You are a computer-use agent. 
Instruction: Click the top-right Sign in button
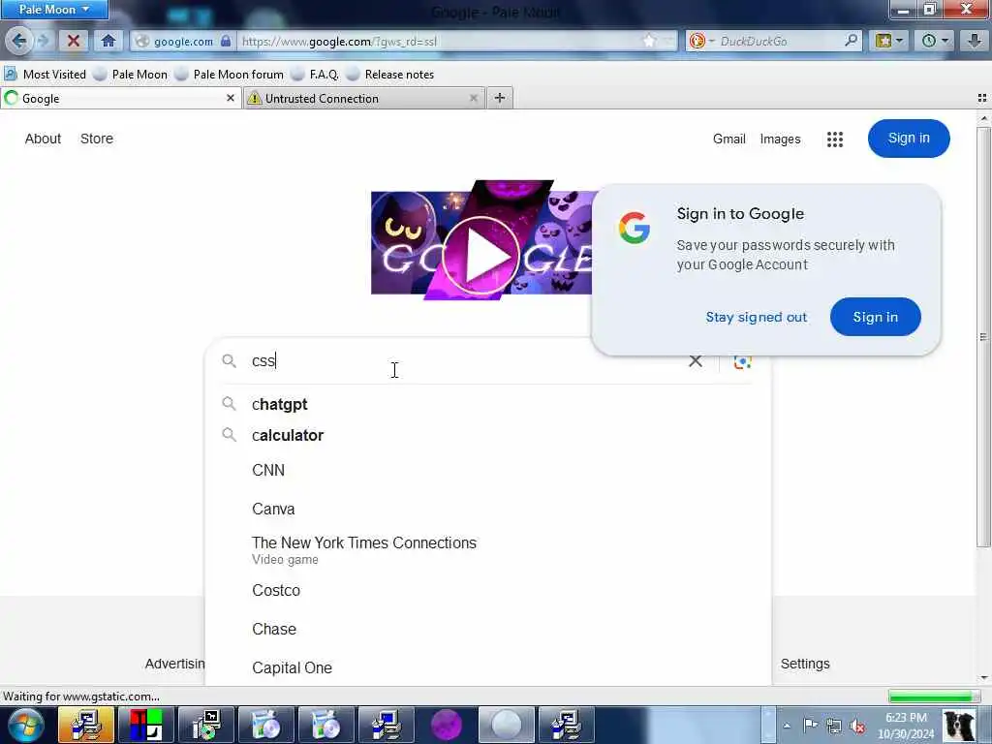click(909, 138)
